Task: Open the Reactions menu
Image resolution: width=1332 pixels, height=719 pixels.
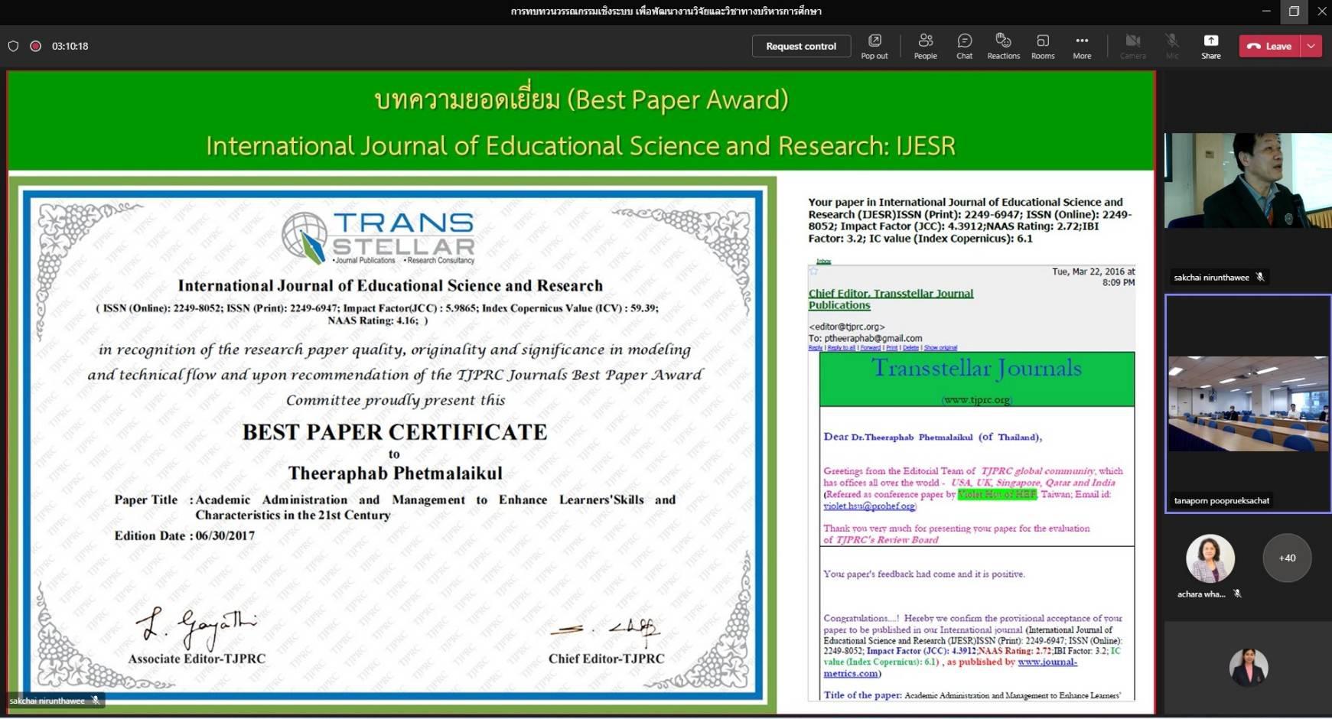Action: 1003,46
